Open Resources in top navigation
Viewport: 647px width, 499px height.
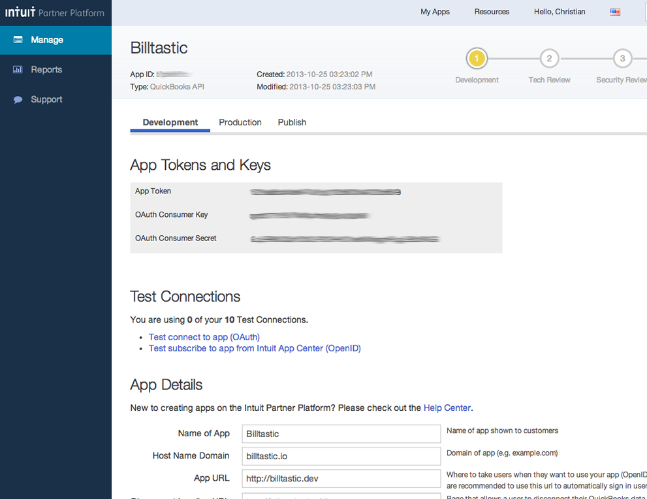pos(492,12)
